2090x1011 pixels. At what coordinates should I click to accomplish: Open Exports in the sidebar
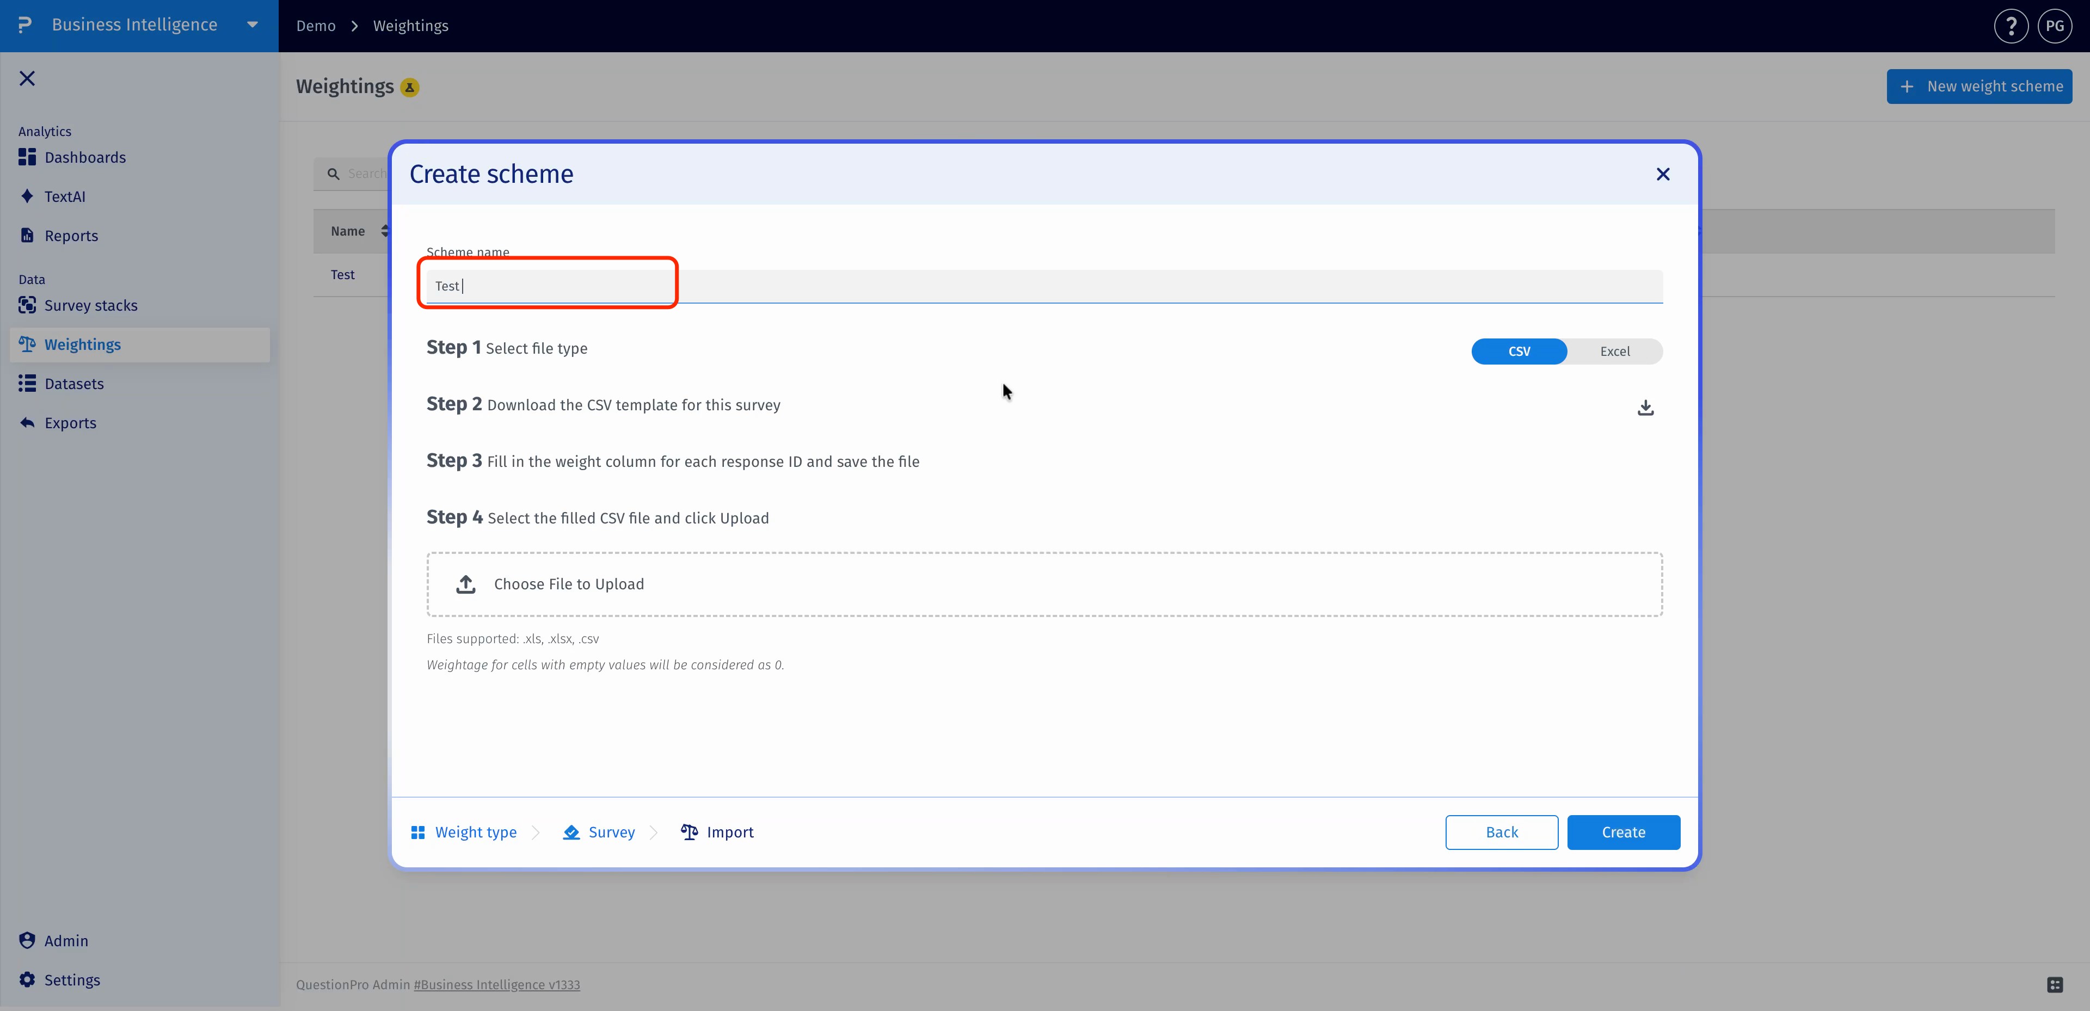(70, 423)
